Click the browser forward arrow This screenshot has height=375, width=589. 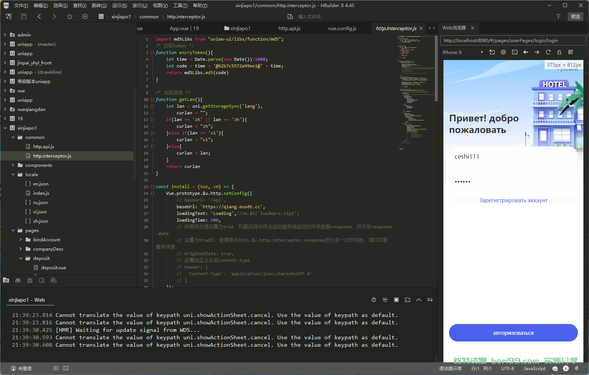[x=537, y=52]
